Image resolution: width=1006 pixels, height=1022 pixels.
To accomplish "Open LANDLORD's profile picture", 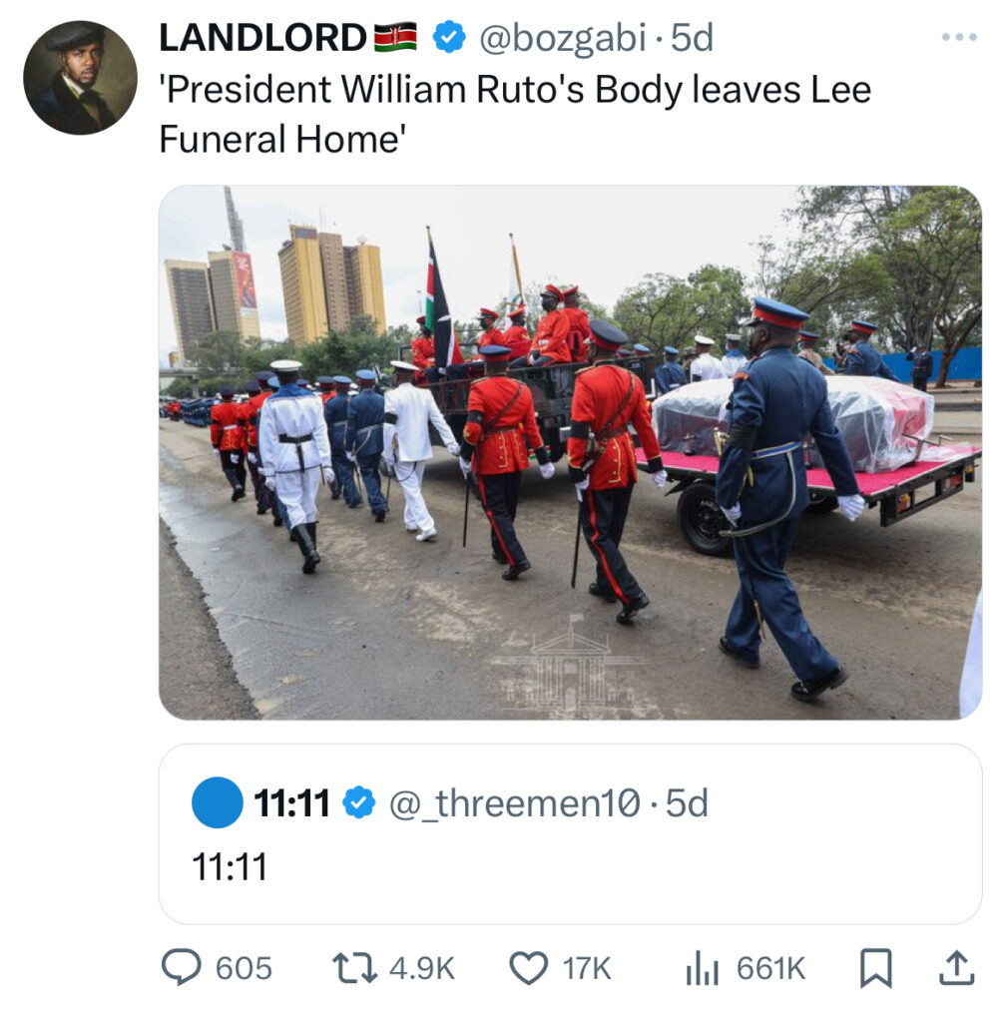I will [80, 78].
